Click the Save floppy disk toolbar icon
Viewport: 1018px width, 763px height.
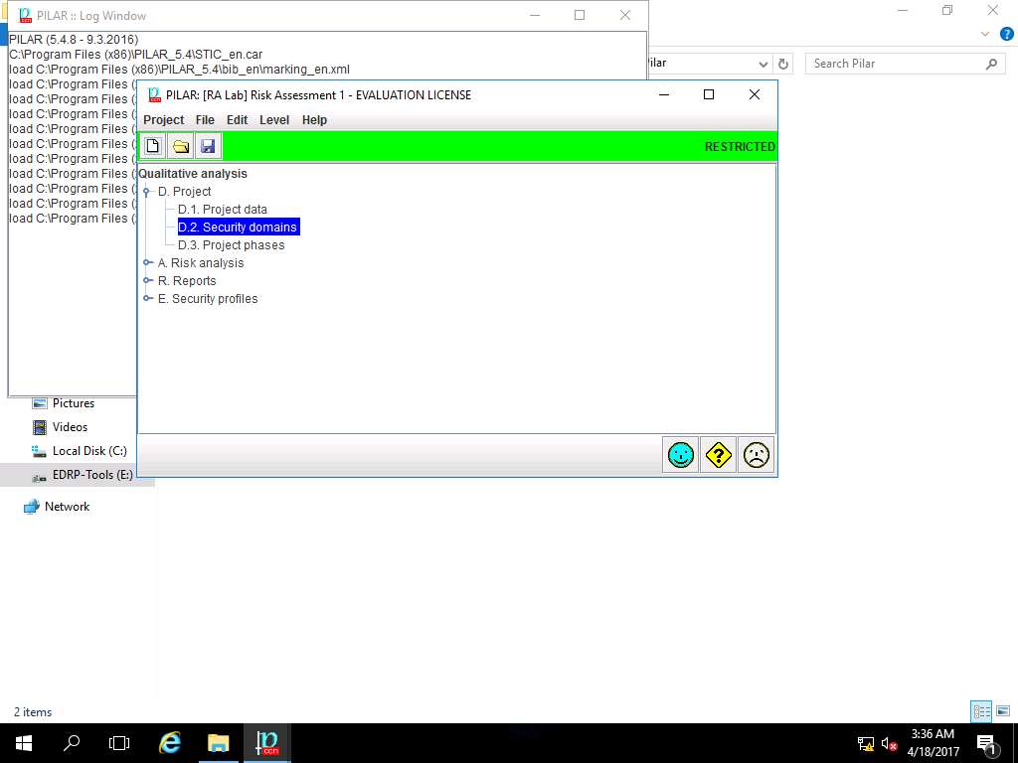(x=208, y=146)
